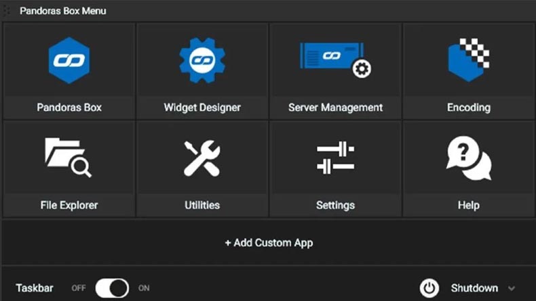Toggle the Taskbar switch
Screen dimensions: 536x301
tap(112, 288)
